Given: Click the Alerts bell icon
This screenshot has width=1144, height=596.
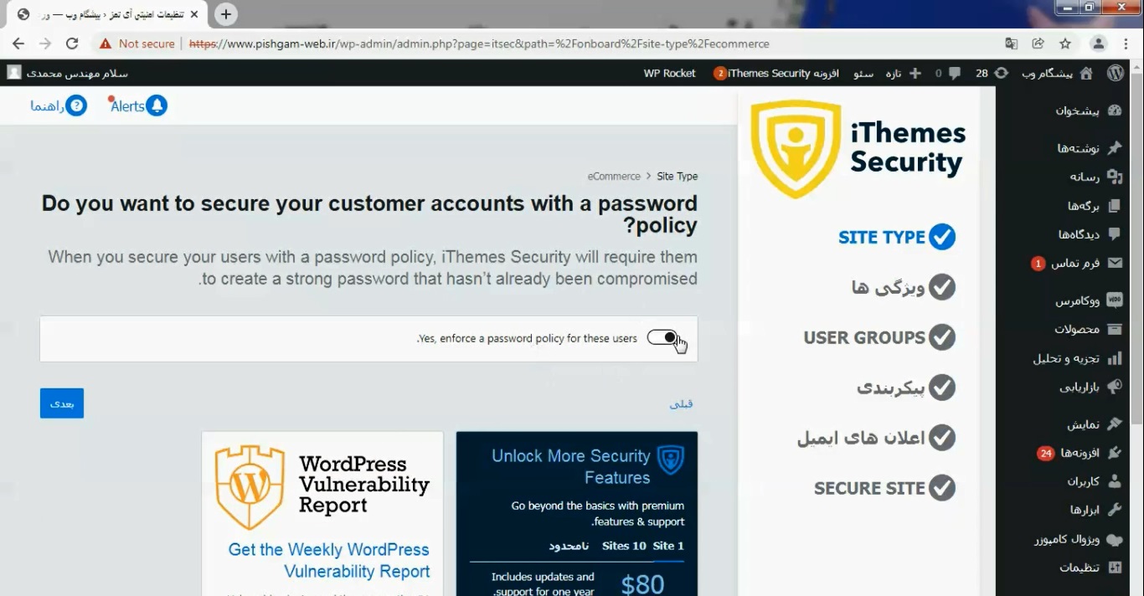Looking at the screenshot, I should pos(157,105).
